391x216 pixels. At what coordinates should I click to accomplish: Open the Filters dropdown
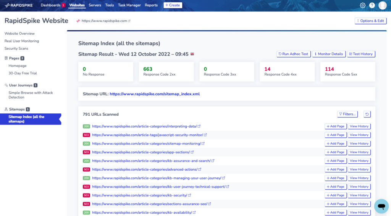[x=347, y=114]
